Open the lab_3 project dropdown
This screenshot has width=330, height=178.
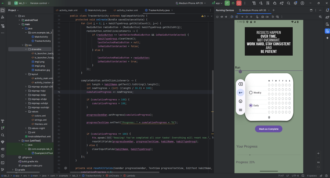pyautogui.click(x=21, y=3)
